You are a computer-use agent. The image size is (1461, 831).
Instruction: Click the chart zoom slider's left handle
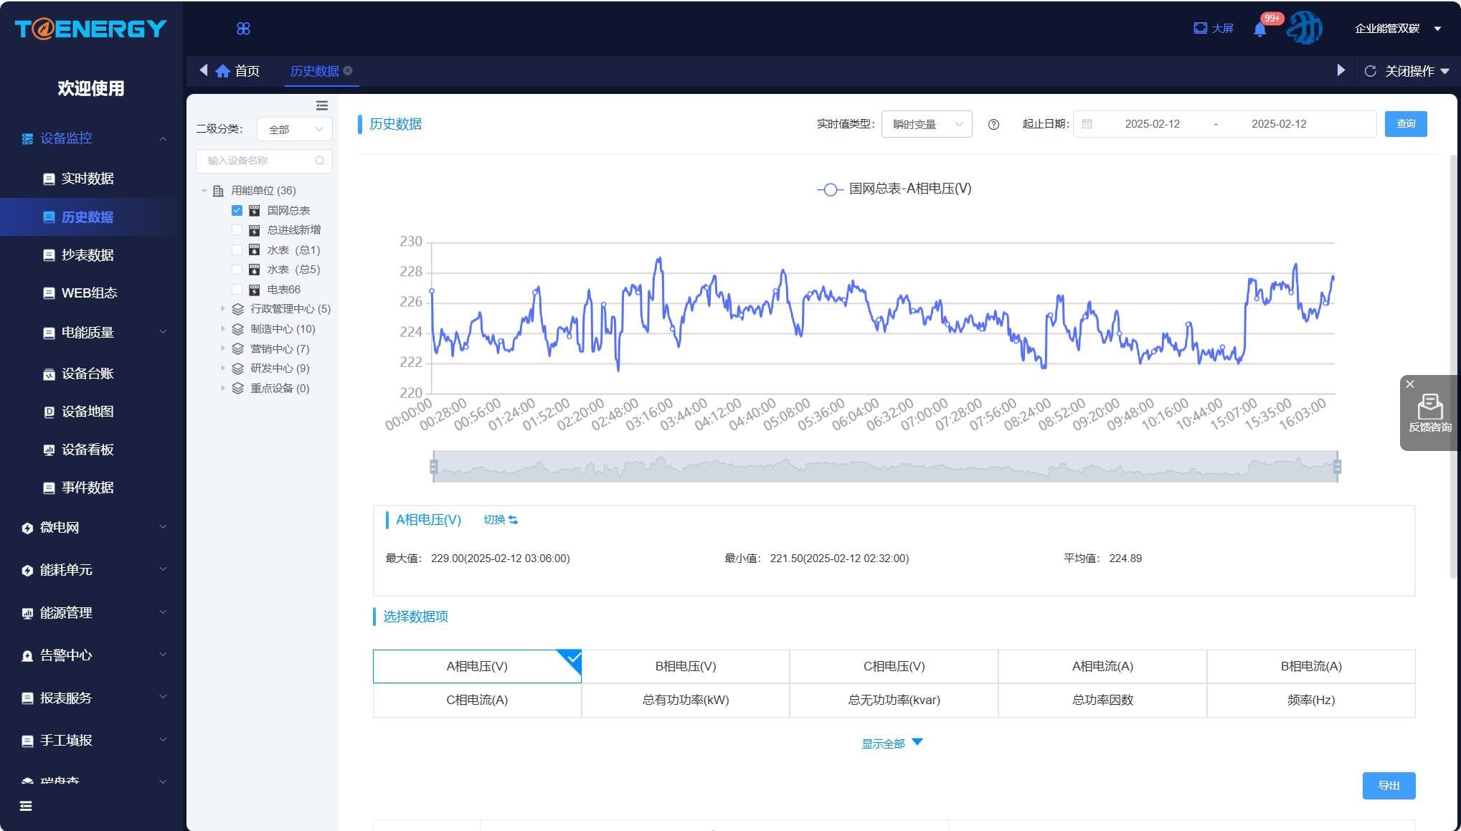coord(433,467)
